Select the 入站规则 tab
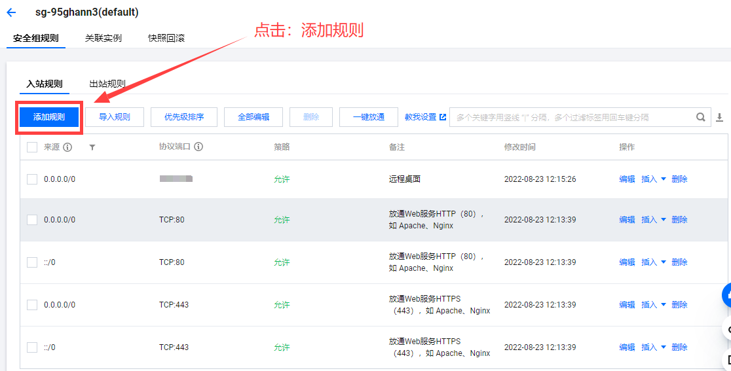This screenshot has width=731, height=371. tap(45, 84)
